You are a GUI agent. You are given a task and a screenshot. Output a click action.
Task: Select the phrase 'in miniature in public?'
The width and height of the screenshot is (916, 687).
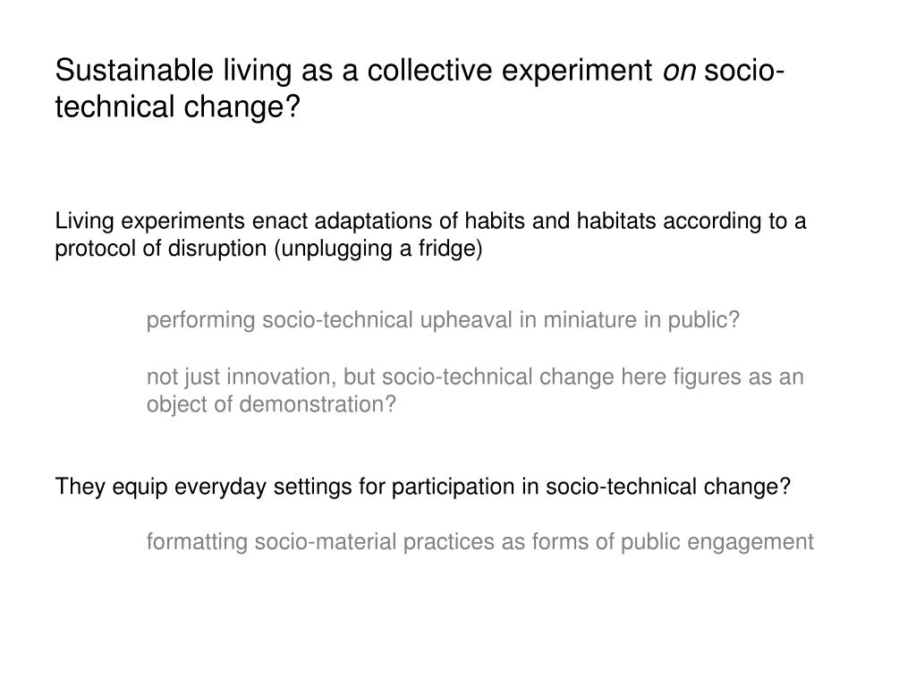[x=629, y=320]
